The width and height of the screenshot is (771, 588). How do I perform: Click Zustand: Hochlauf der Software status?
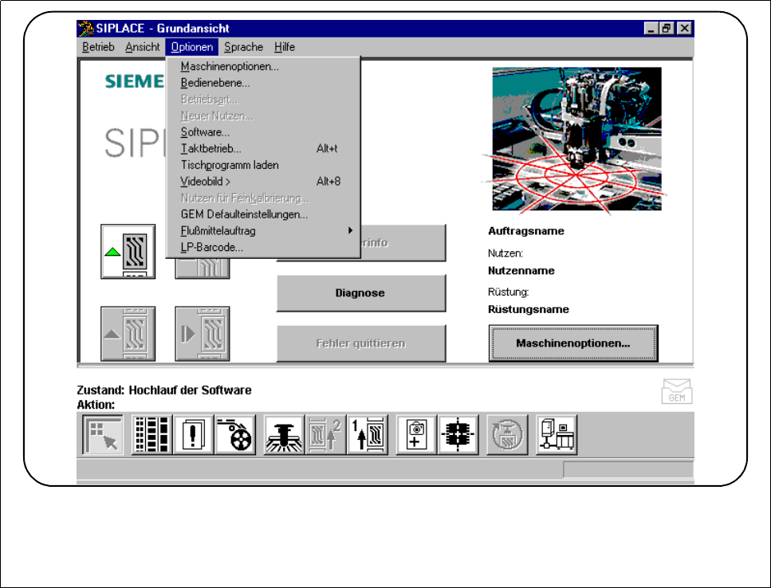click(164, 390)
